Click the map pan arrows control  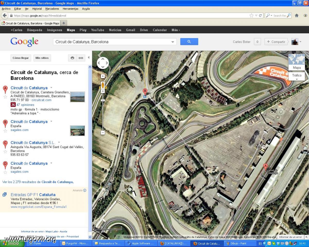click(103, 63)
